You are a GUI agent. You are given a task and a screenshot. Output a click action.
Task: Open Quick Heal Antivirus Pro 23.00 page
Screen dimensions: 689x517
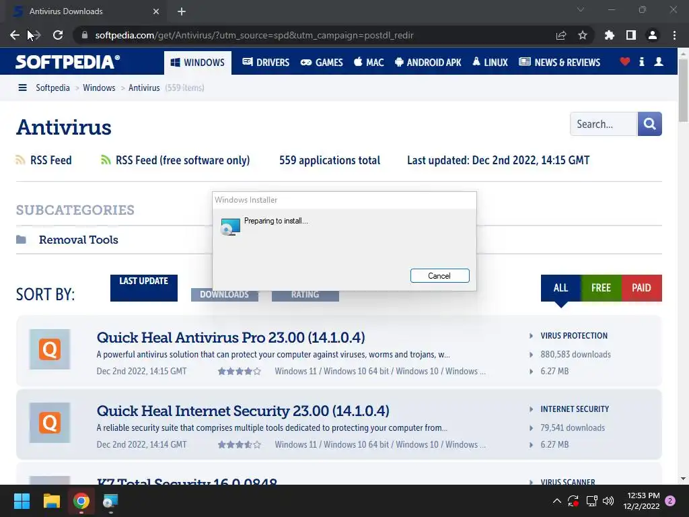pos(231,337)
